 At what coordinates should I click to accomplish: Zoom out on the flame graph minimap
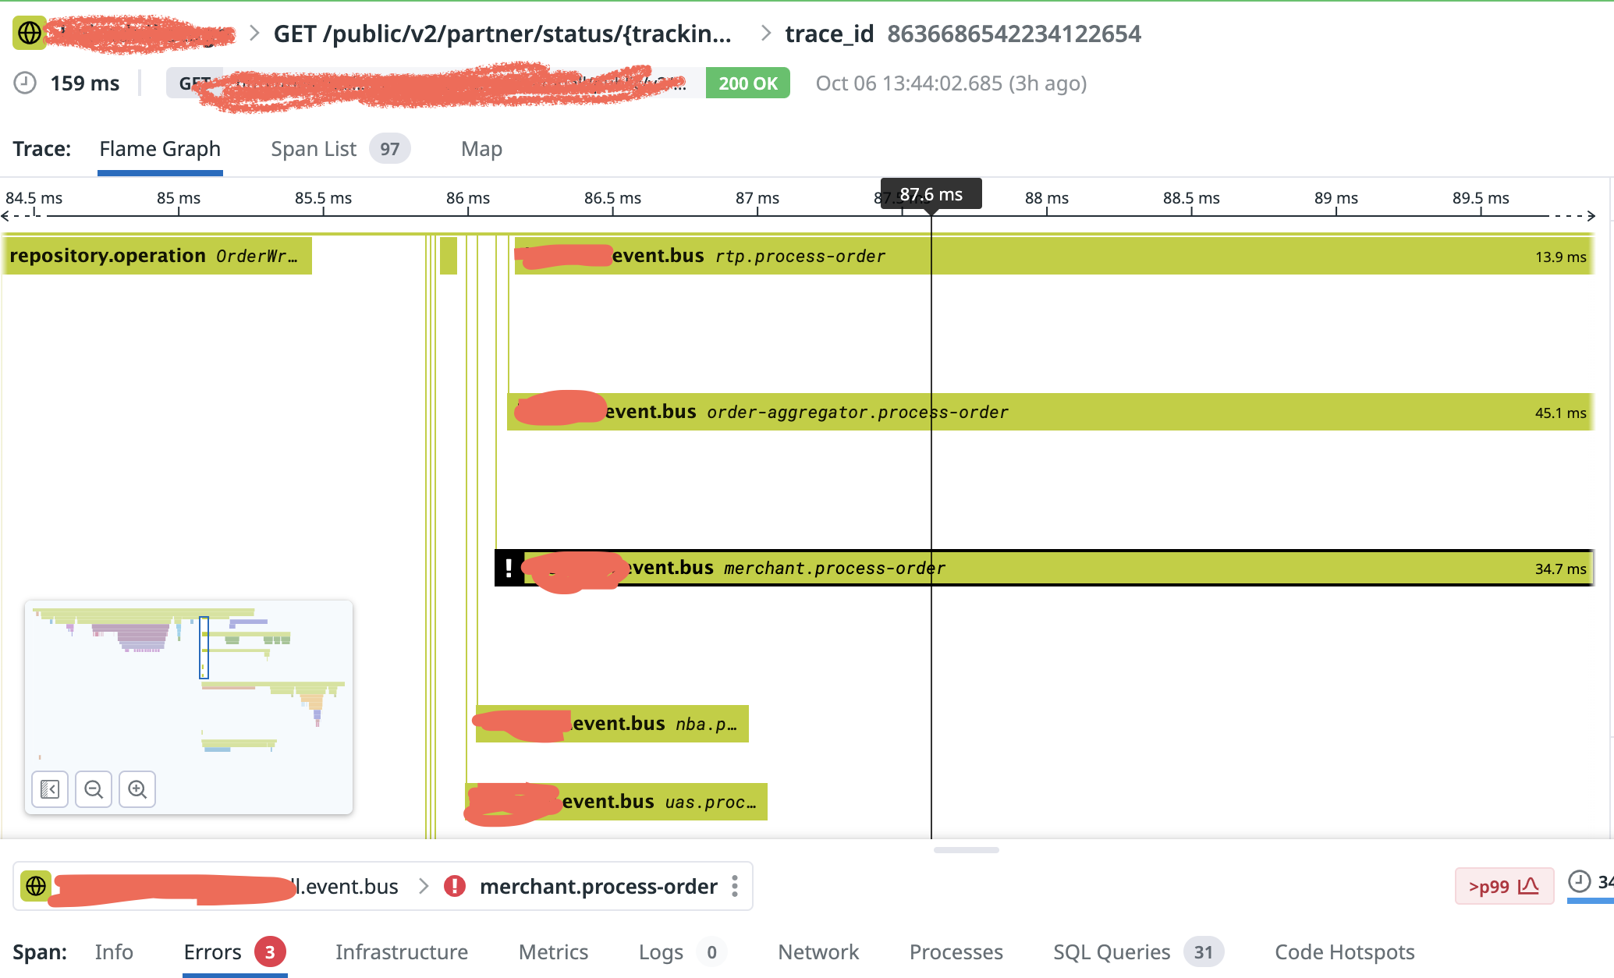point(94,789)
